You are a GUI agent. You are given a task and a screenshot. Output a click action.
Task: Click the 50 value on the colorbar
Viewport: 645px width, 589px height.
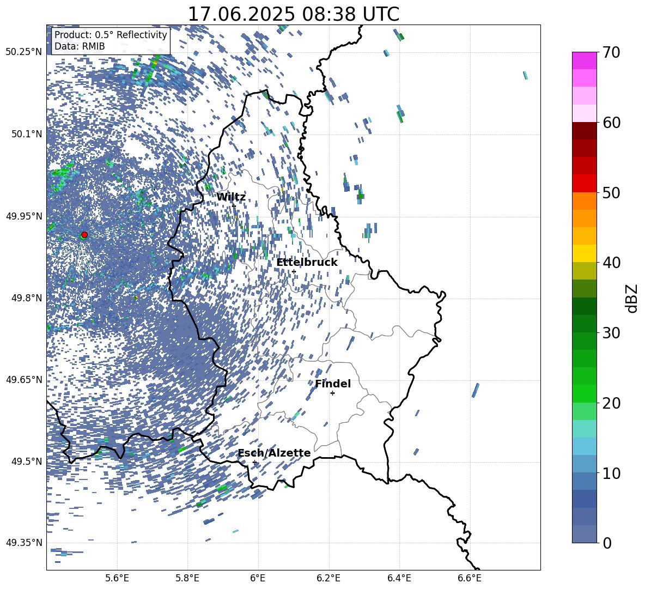point(611,192)
